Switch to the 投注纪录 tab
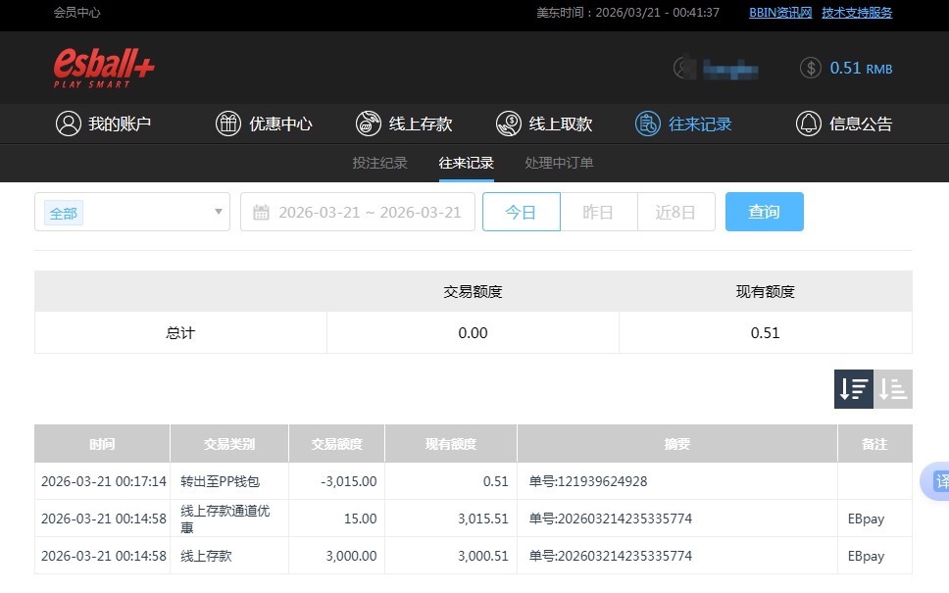The image size is (949, 593). (379, 163)
